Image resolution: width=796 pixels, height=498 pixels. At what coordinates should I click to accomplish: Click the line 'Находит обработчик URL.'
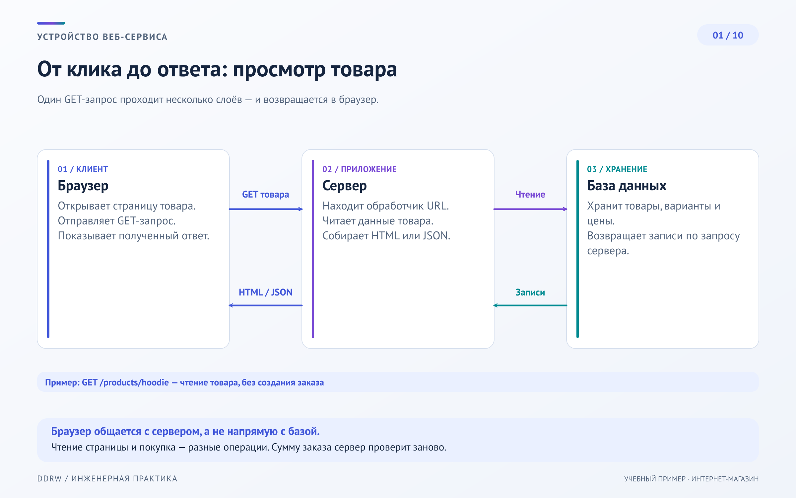click(385, 206)
